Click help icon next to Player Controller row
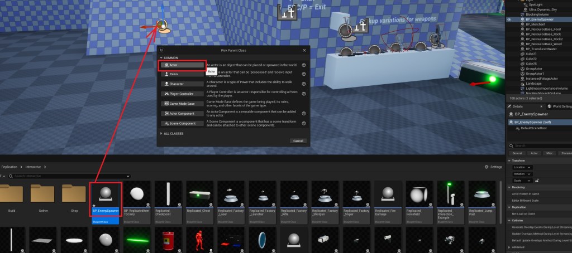The height and width of the screenshot is (253, 572). pyautogui.click(x=304, y=94)
